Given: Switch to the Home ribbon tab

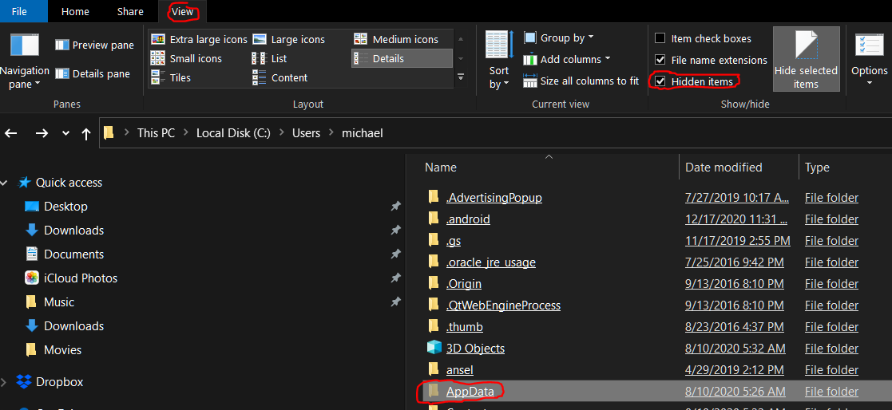Looking at the screenshot, I should click(75, 11).
